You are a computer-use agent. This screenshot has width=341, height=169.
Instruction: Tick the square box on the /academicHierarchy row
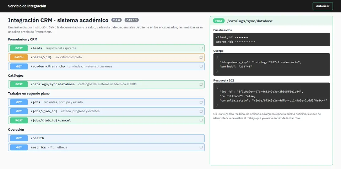click(201, 66)
